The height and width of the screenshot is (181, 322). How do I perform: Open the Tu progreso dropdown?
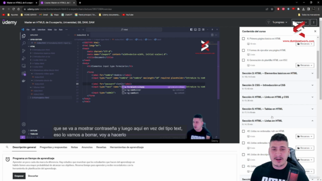[277, 22]
